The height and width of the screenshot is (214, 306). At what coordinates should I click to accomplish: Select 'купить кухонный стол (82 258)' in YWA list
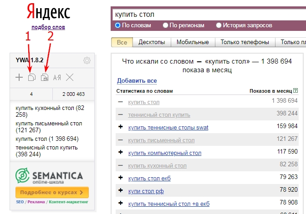coord(50,111)
